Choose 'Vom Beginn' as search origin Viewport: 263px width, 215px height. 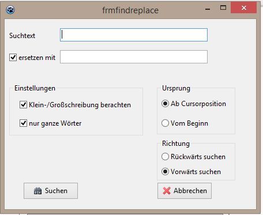coord(165,123)
